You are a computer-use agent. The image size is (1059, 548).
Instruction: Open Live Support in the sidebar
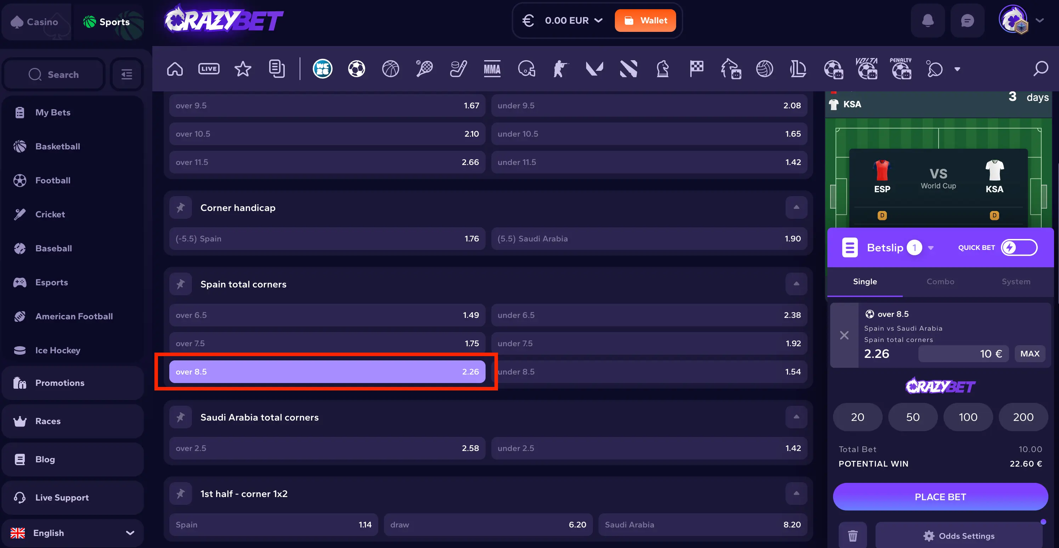click(73, 497)
